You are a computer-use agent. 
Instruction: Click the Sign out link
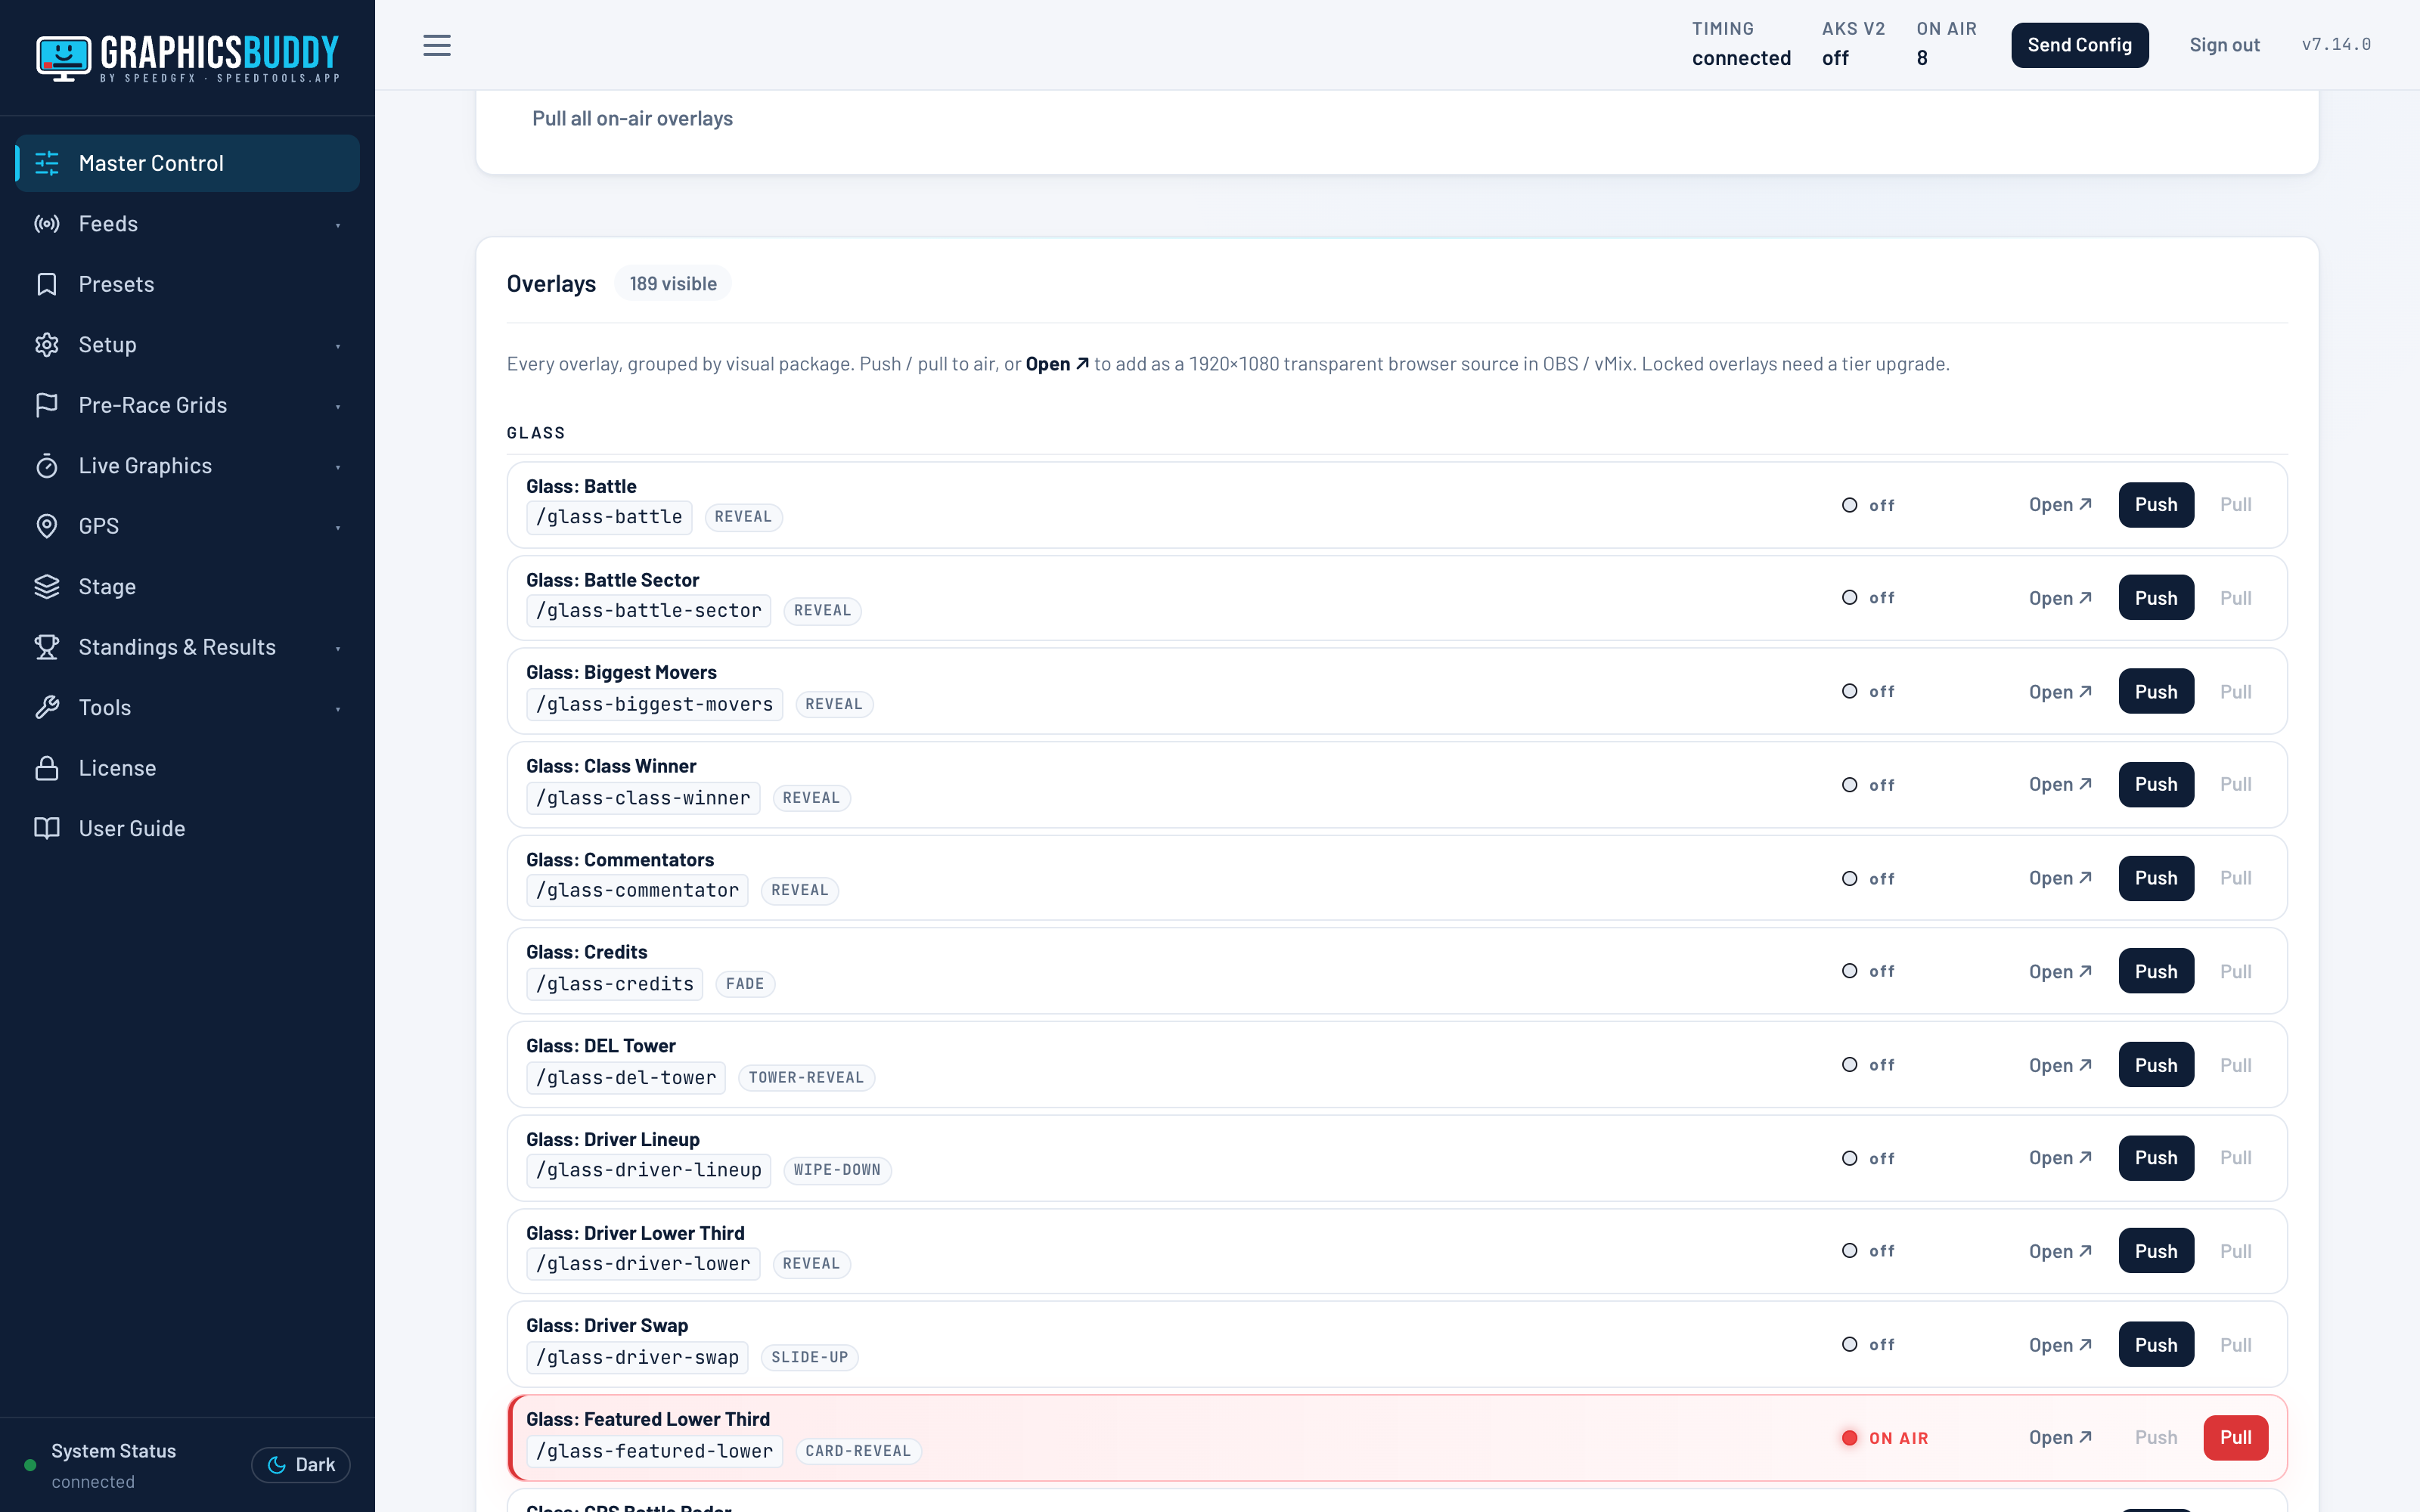2224,45
